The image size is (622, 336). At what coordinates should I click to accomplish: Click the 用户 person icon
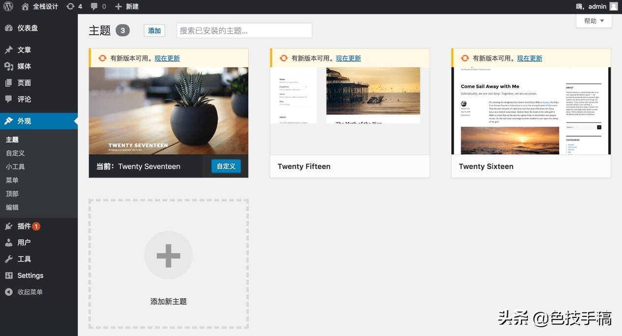pos(9,242)
